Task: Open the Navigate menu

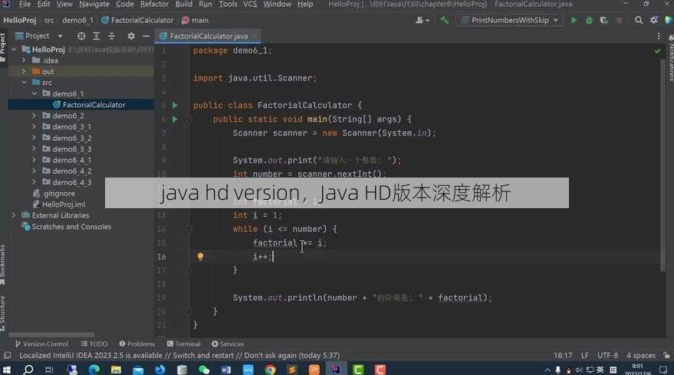Action: coord(94,5)
